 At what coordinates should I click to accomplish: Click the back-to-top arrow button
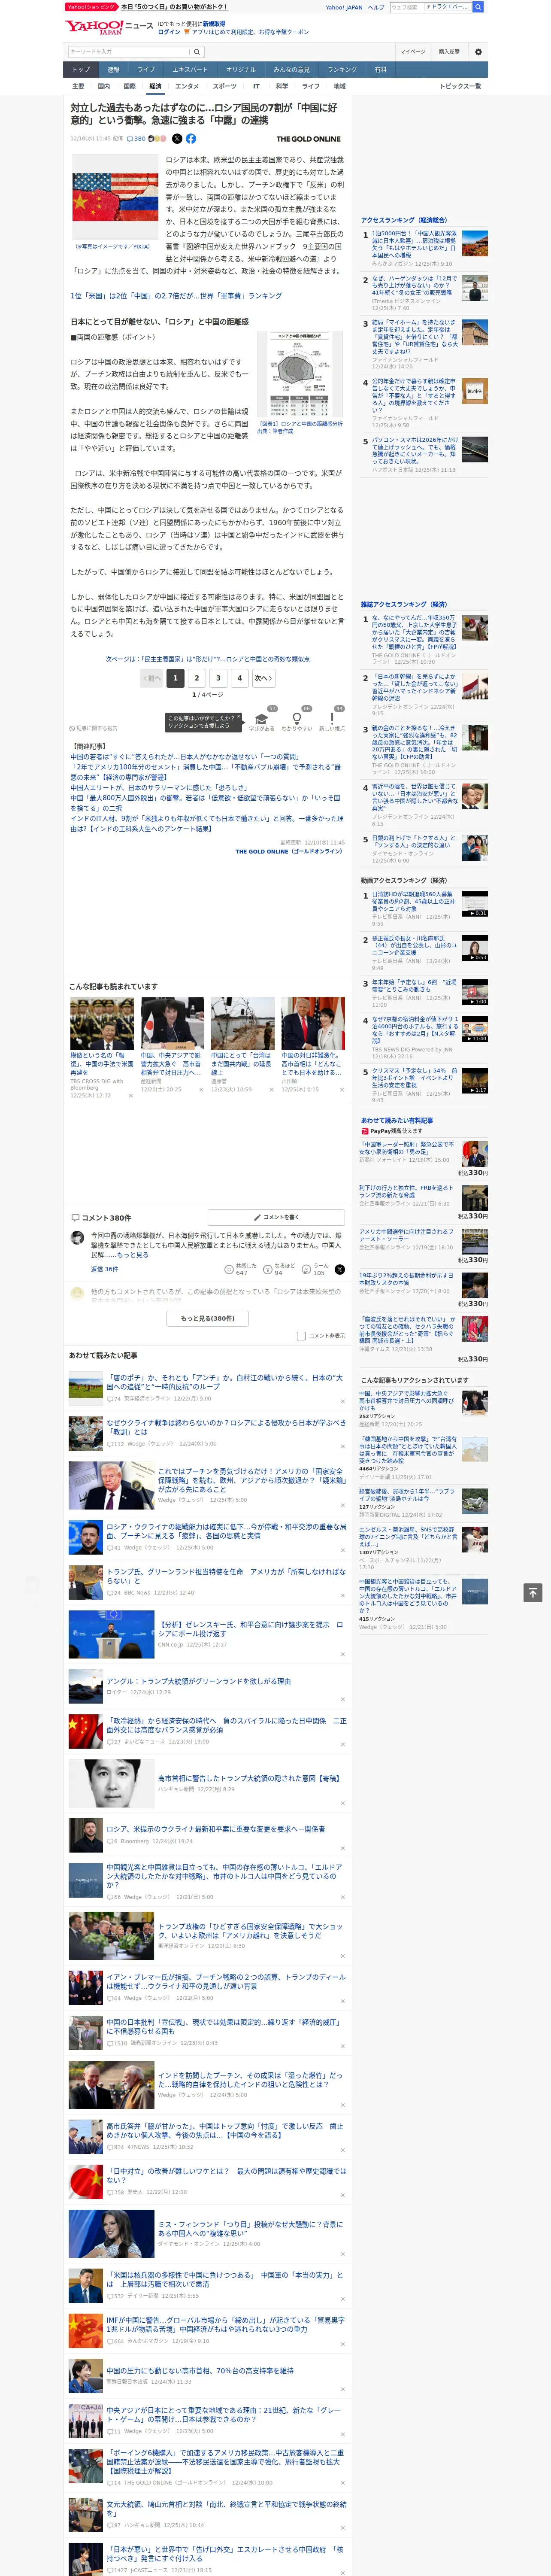pyautogui.click(x=533, y=1592)
